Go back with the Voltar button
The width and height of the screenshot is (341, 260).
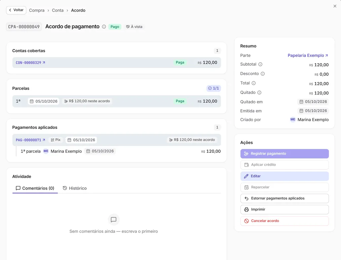16,10
